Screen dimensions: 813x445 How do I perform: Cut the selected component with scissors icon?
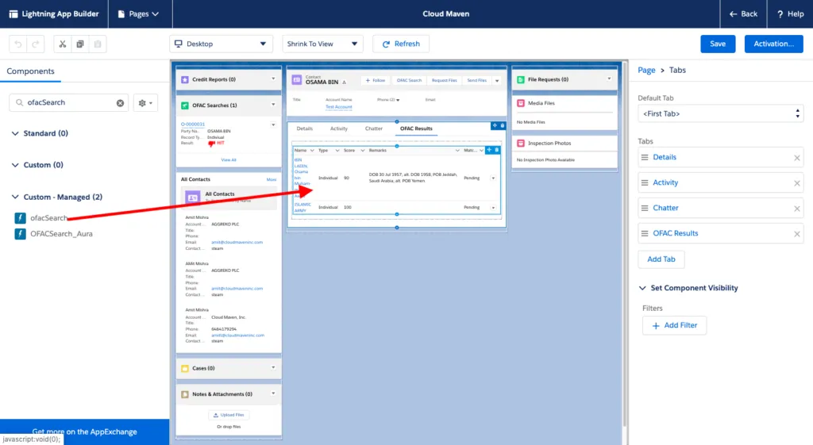pos(63,44)
